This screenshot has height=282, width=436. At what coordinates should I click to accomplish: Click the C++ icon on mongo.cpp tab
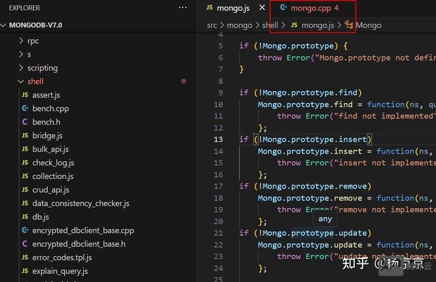pyautogui.click(x=283, y=7)
